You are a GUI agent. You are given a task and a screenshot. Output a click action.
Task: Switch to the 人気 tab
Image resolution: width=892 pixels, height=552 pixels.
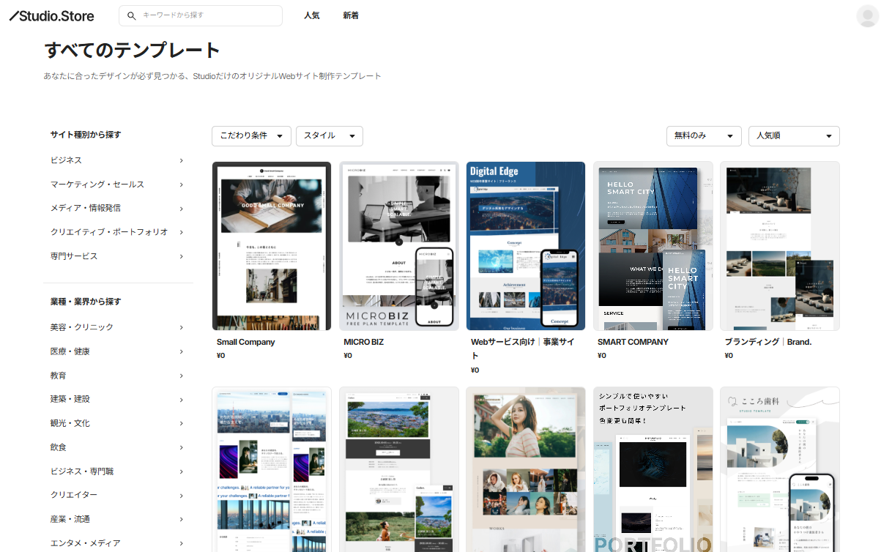(312, 15)
